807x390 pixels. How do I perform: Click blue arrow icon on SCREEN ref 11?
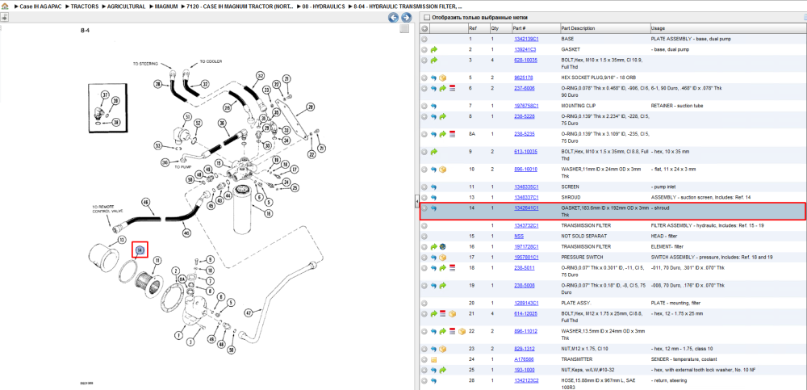434,187
